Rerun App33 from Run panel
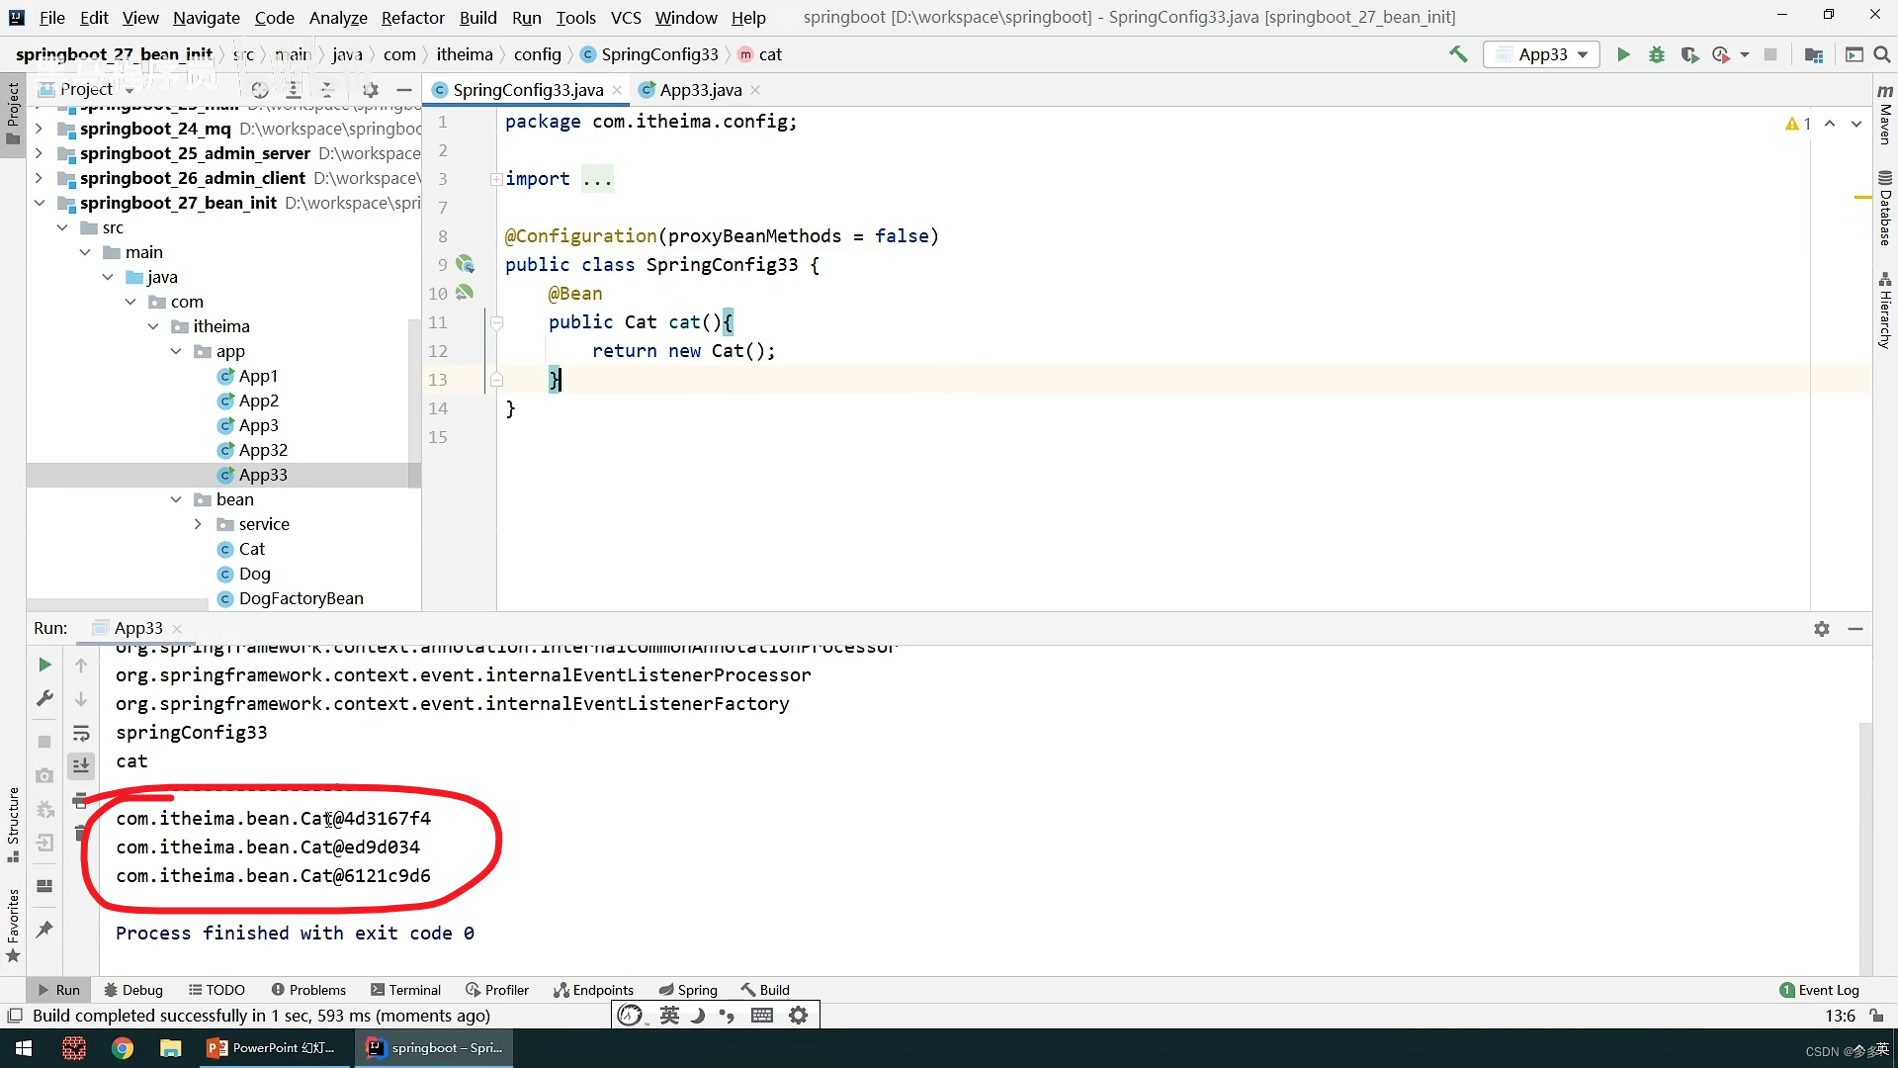 (x=44, y=665)
